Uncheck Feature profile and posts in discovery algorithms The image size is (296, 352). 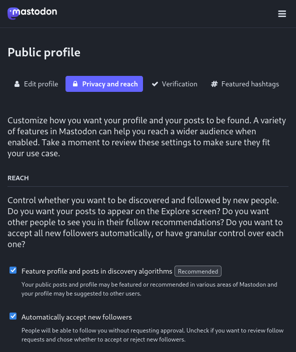click(x=13, y=270)
